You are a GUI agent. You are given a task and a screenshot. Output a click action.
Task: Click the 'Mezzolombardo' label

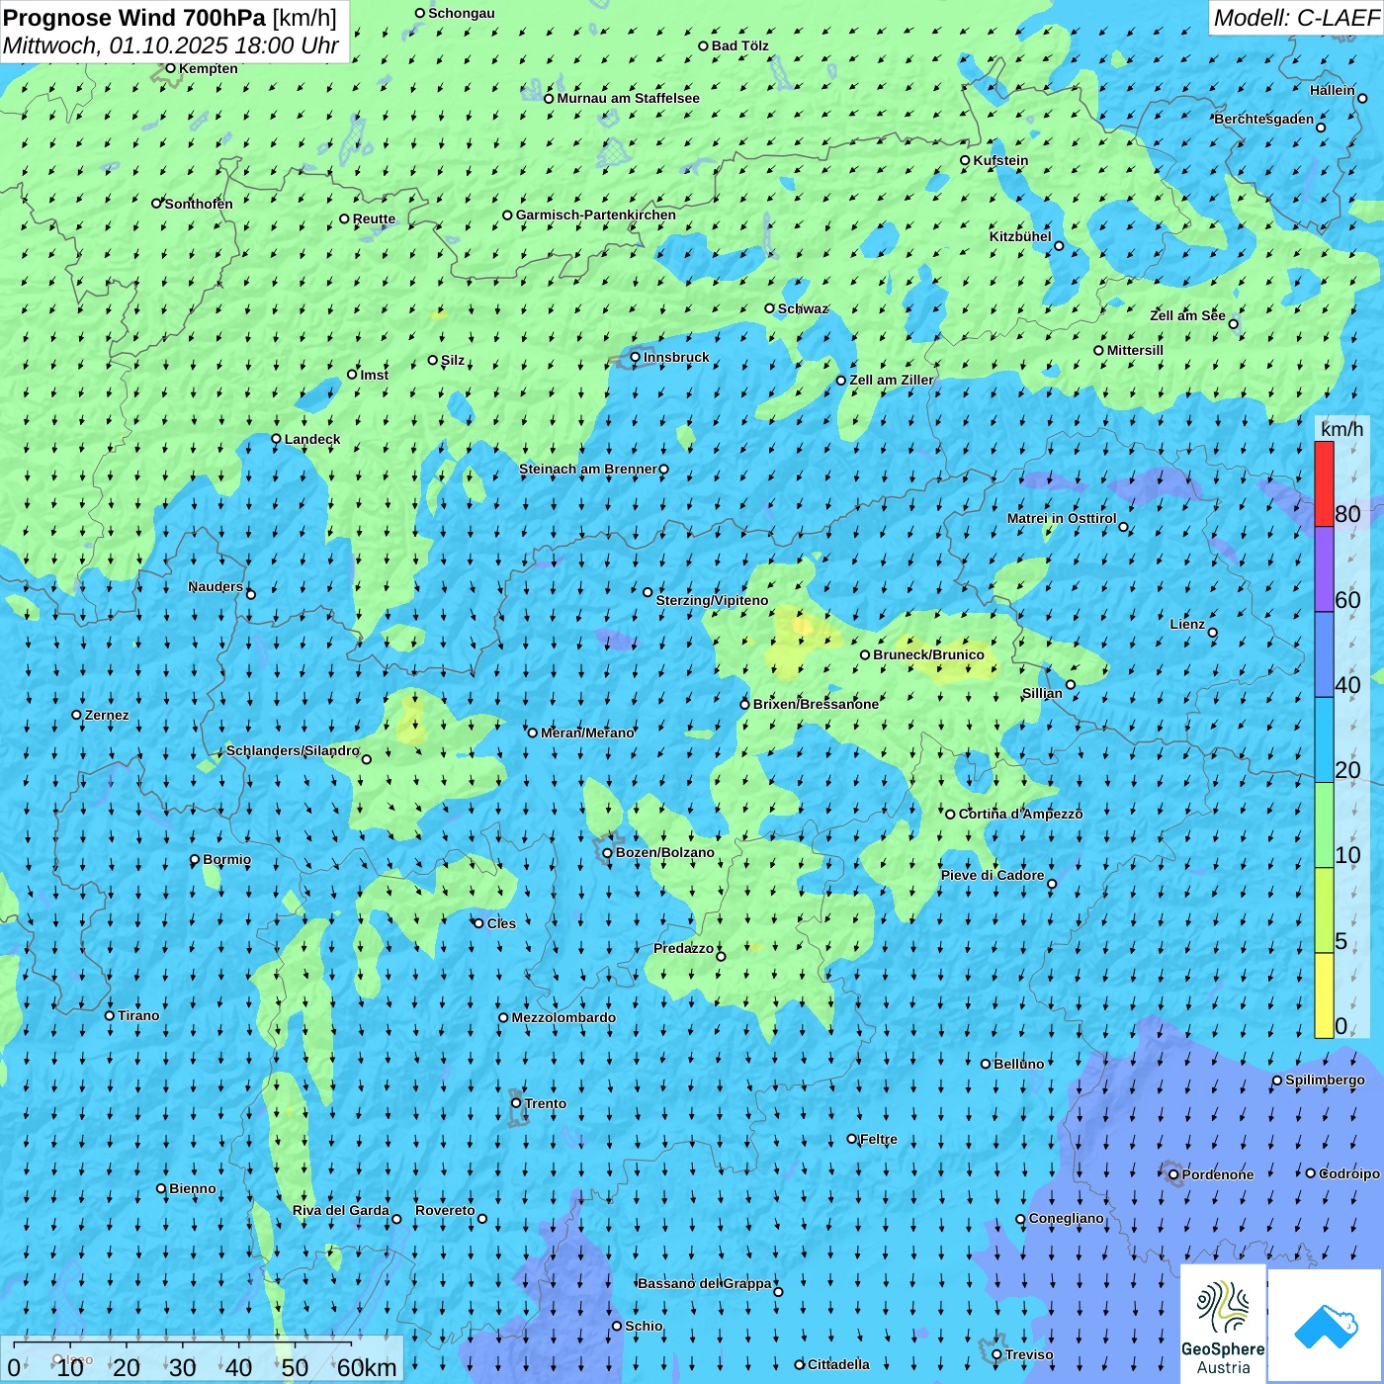pos(563,1017)
